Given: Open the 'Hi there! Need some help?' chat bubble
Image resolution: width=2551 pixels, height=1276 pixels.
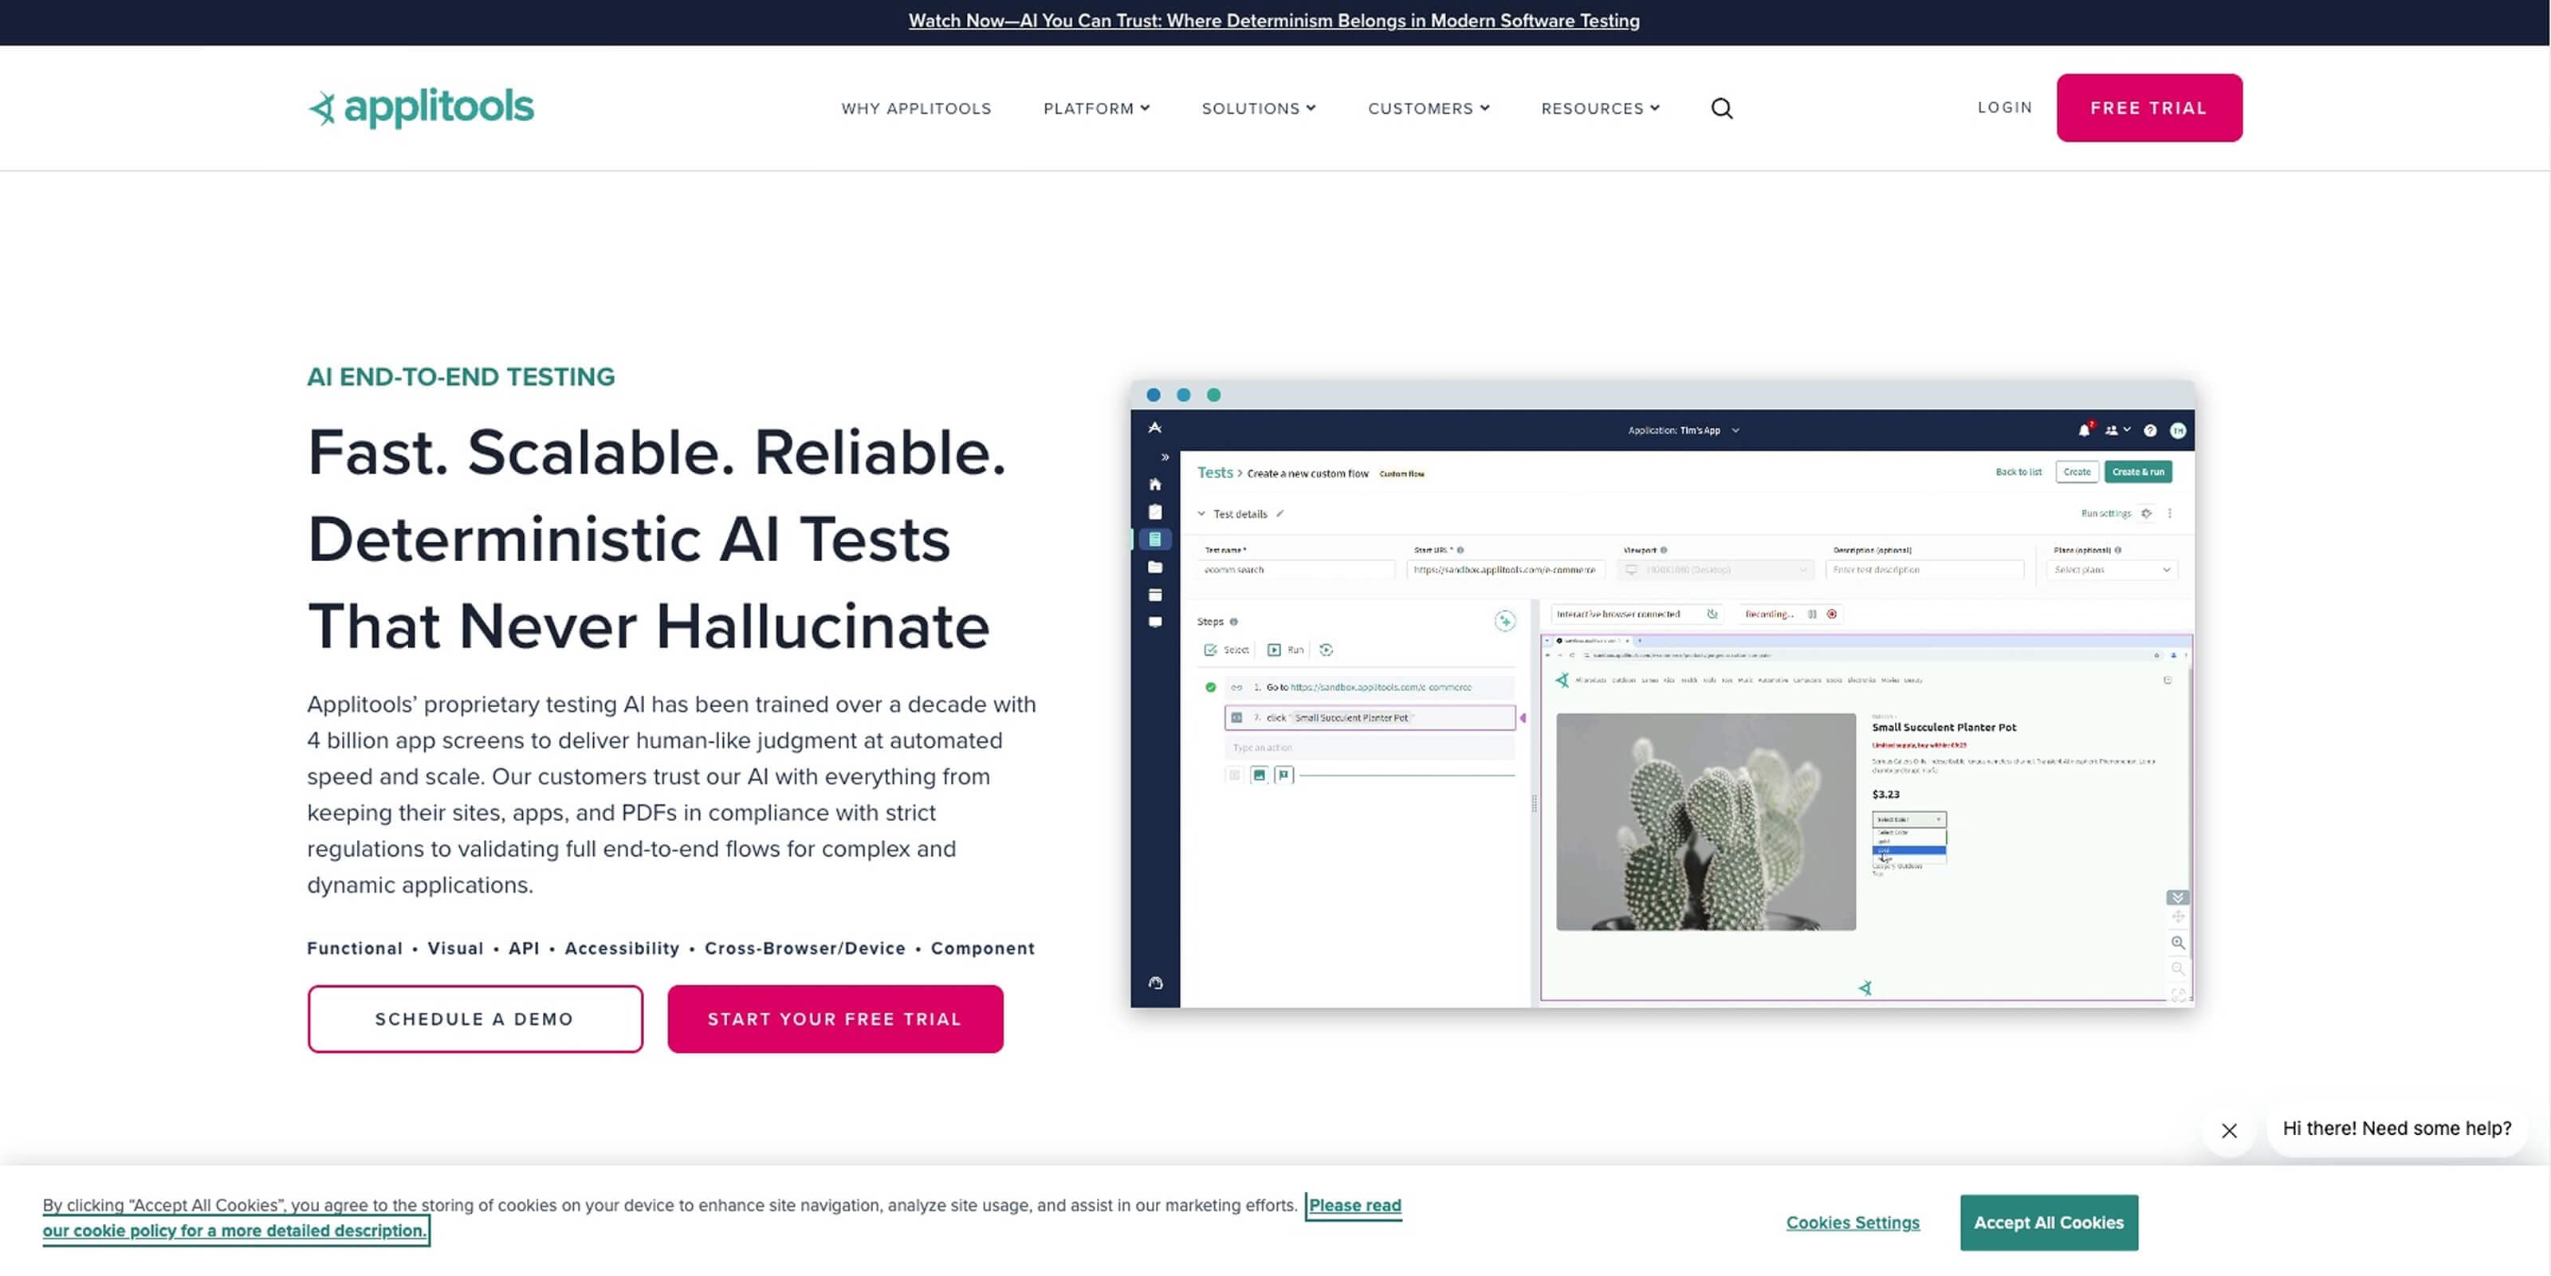Looking at the screenshot, I should pyautogui.click(x=2396, y=1129).
